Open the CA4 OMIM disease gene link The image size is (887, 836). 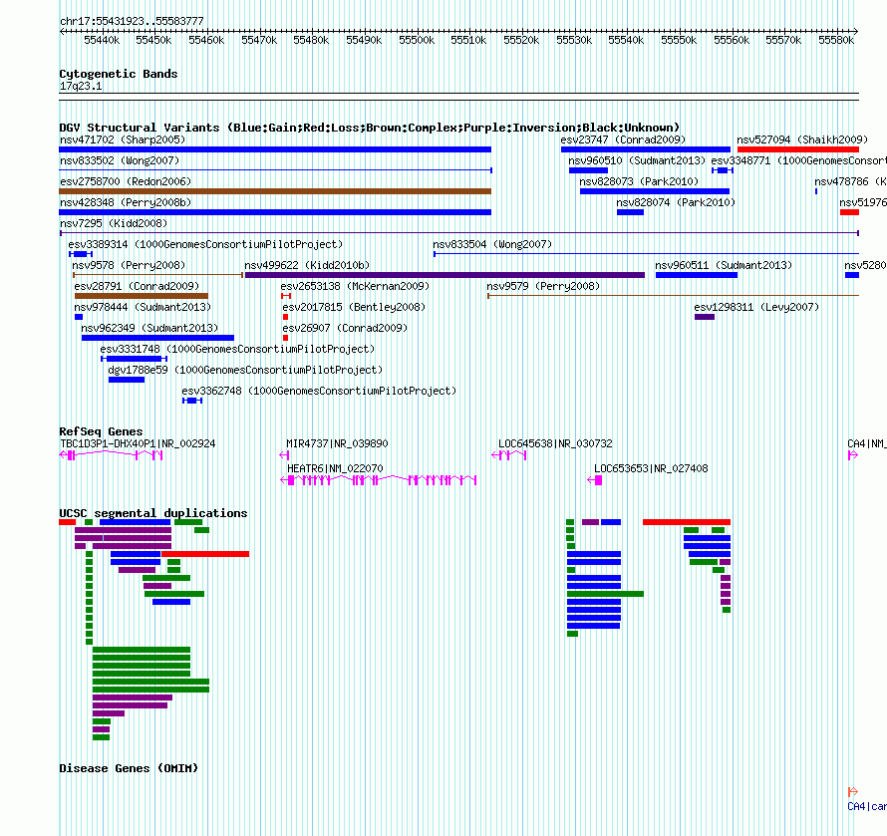point(867,806)
